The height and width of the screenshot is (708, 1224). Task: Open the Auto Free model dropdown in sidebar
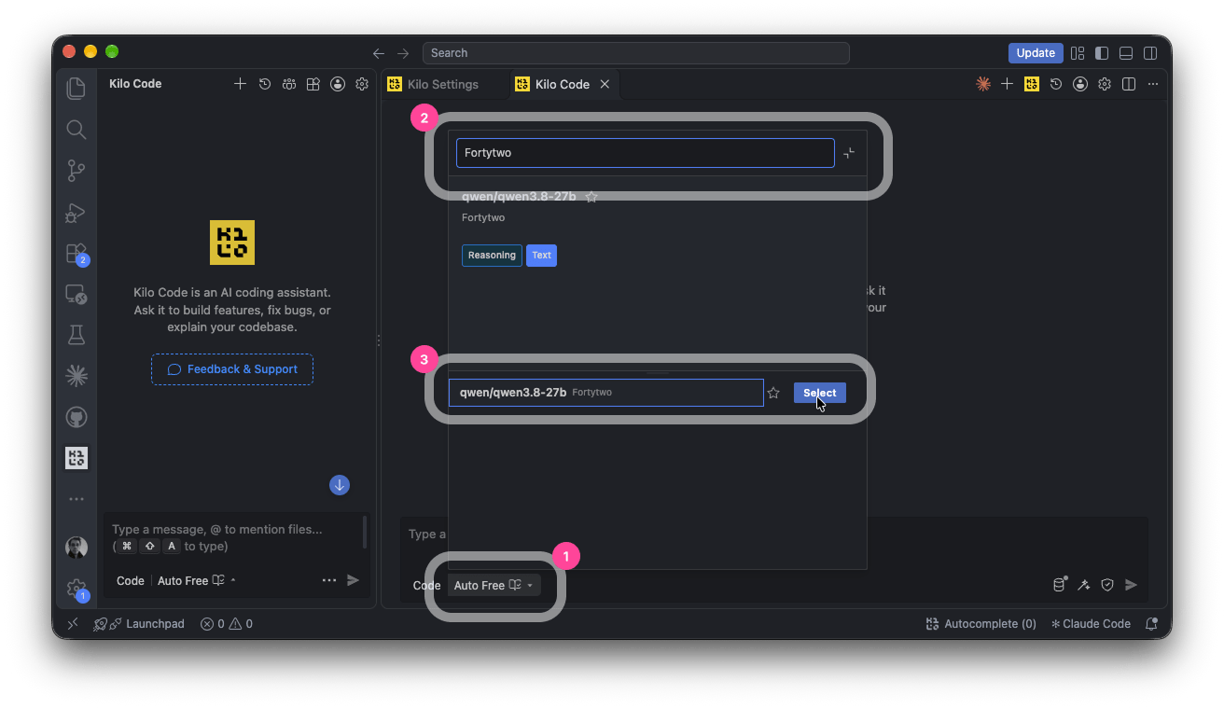197,580
